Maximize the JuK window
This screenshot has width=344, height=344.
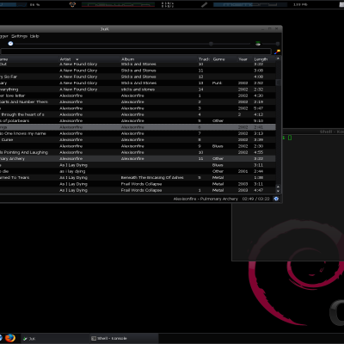click(270, 29)
